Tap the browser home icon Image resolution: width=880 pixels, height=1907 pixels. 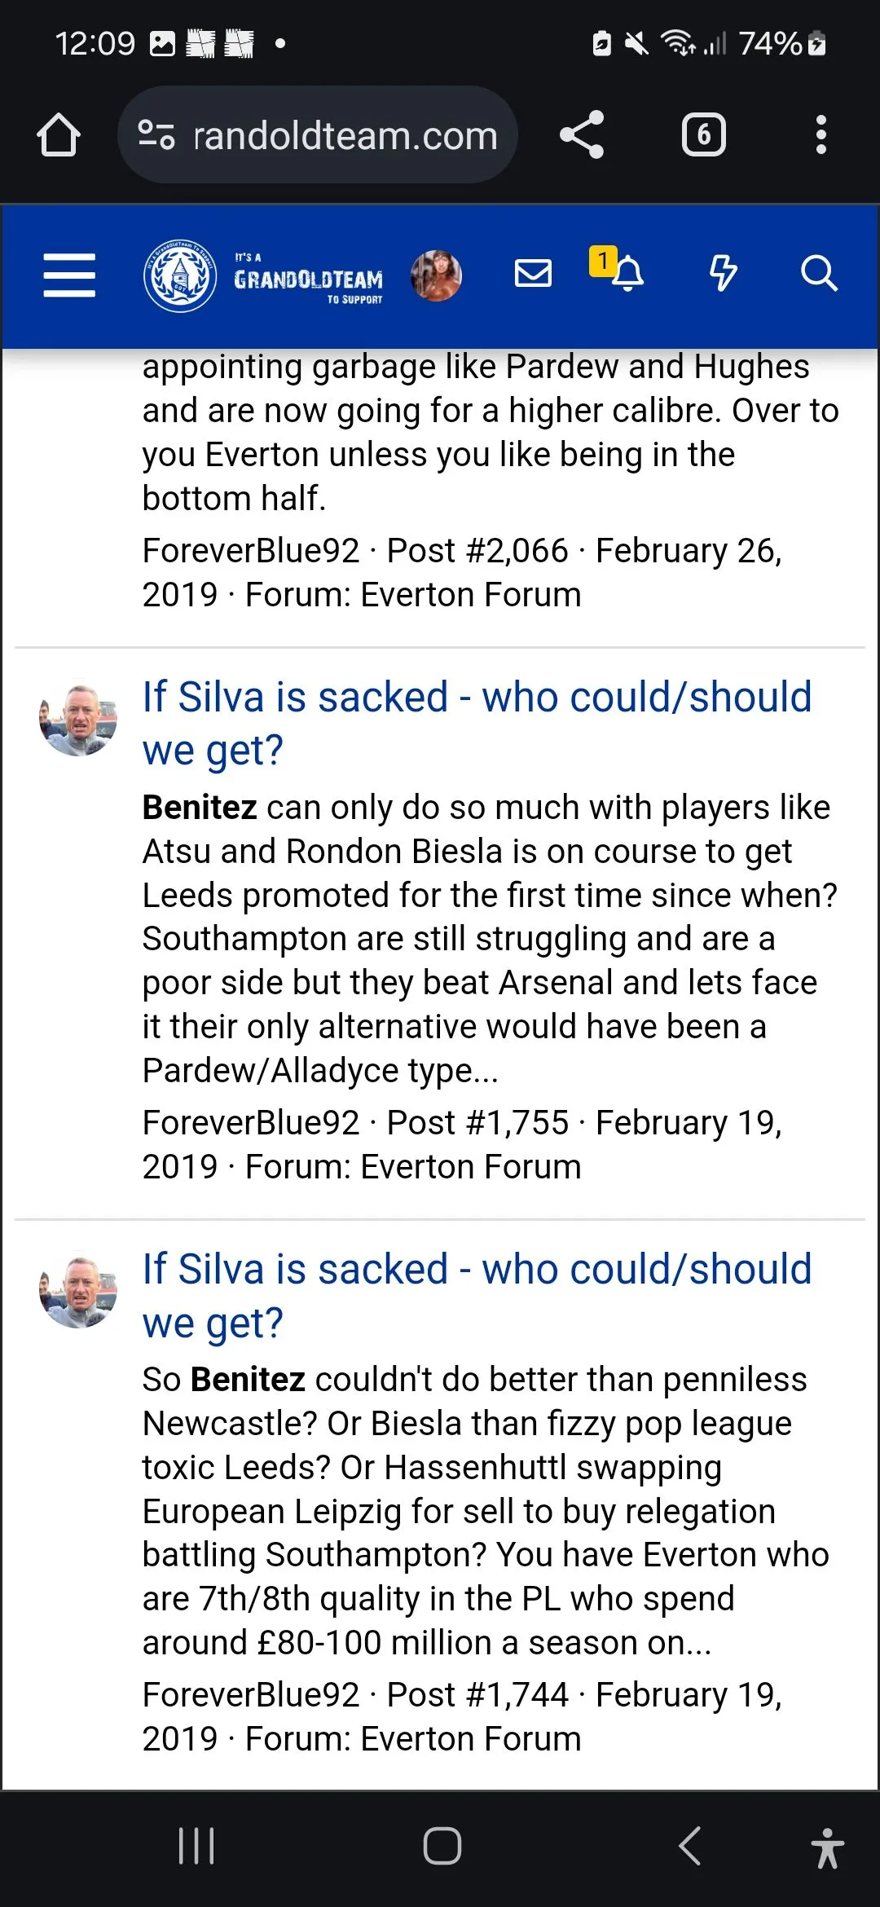tap(59, 135)
